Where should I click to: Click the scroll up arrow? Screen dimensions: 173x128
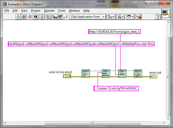point(168,22)
